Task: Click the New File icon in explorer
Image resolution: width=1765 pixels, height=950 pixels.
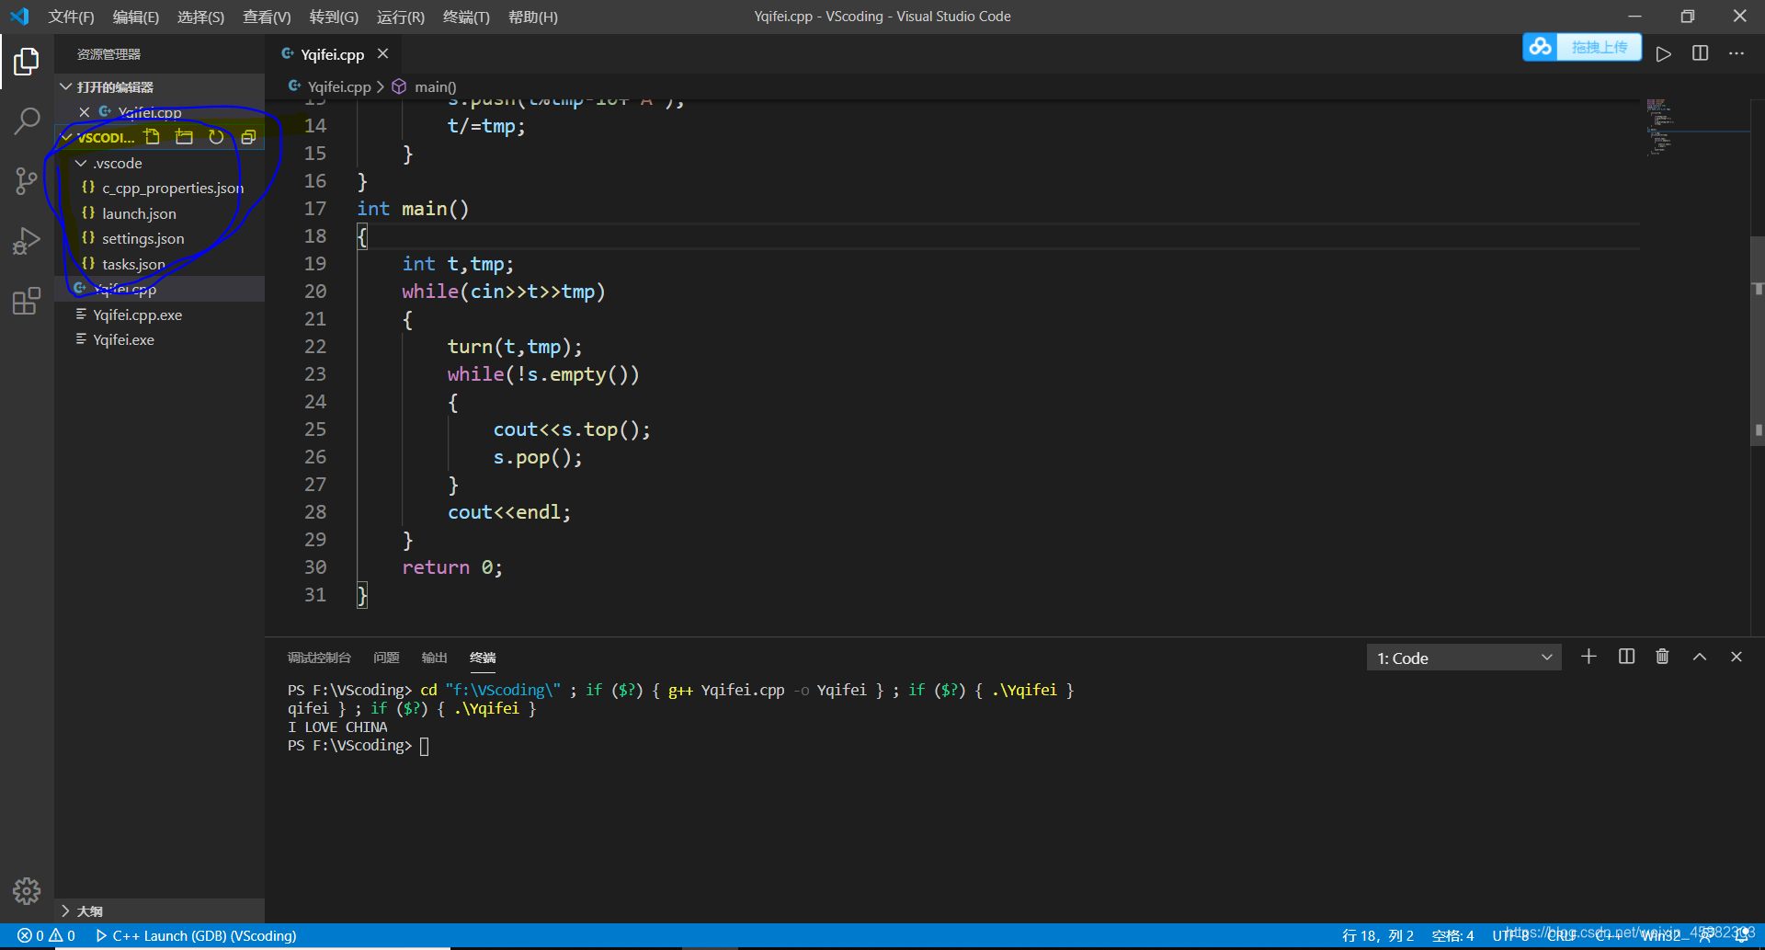Action: (153, 137)
